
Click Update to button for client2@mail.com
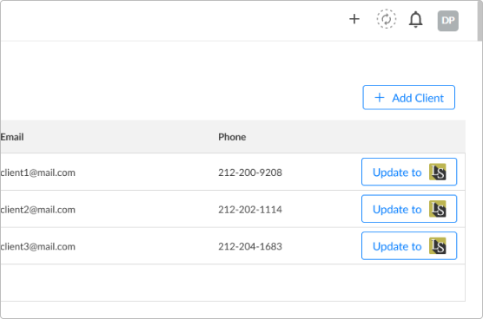(x=409, y=209)
